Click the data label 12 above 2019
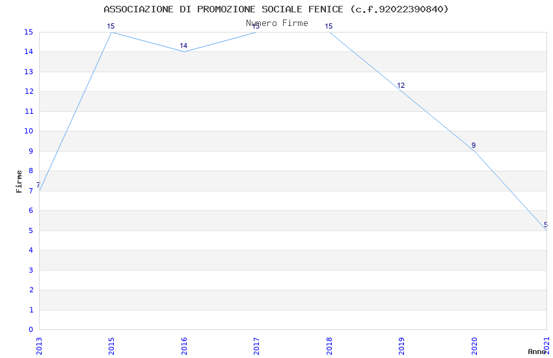 point(401,86)
